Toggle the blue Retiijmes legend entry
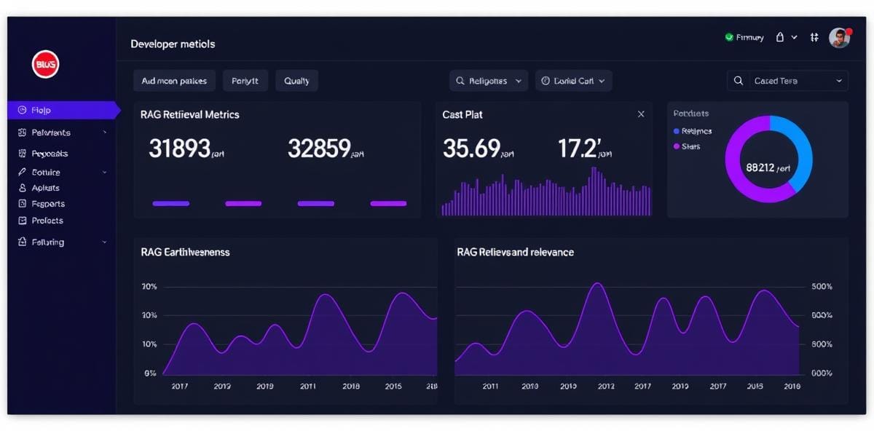This screenshot has height=431, width=874. click(x=693, y=131)
